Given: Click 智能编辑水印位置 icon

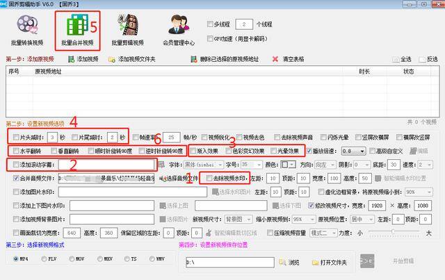Looking at the screenshot, I should pos(378,179).
